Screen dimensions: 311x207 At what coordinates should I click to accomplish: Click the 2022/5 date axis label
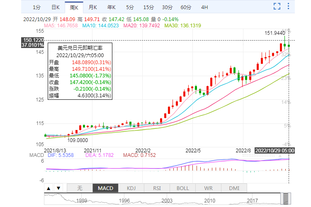tap(193, 151)
